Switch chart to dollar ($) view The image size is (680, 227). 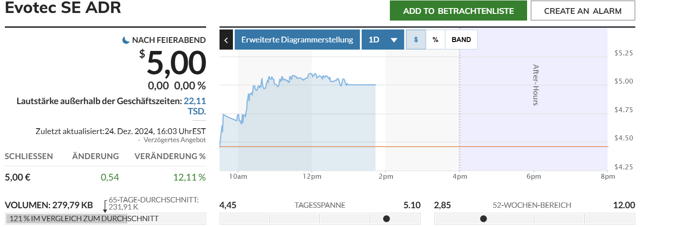pyautogui.click(x=416, y=40)
